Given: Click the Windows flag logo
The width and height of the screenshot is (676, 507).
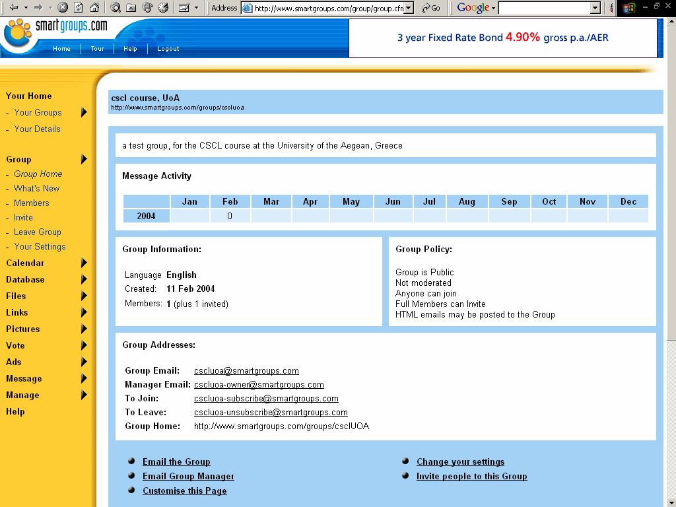Looking at the screenshot, I should pos(629,8).
